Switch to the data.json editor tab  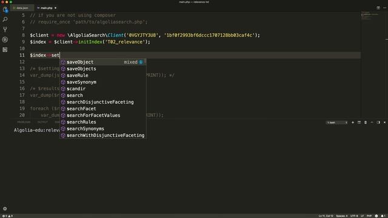tap(22, 8)
